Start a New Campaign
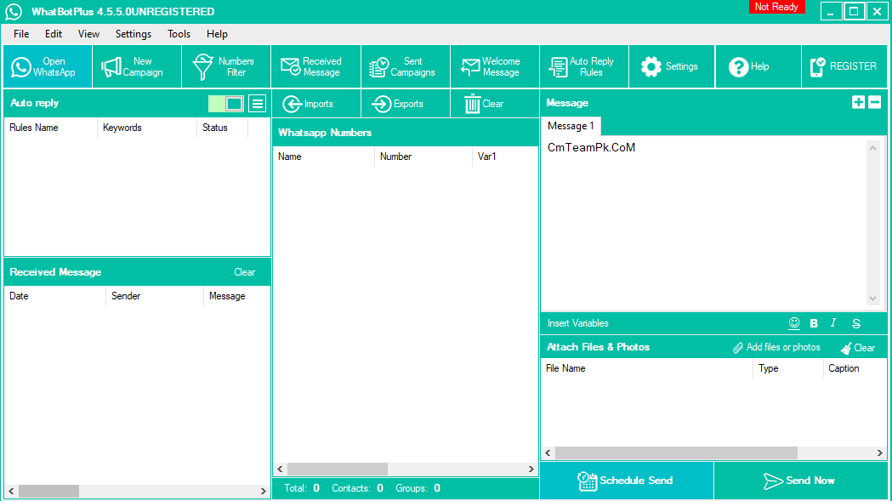Image resolution: width=892 pixels, height=501 pixels. [137, 66]
